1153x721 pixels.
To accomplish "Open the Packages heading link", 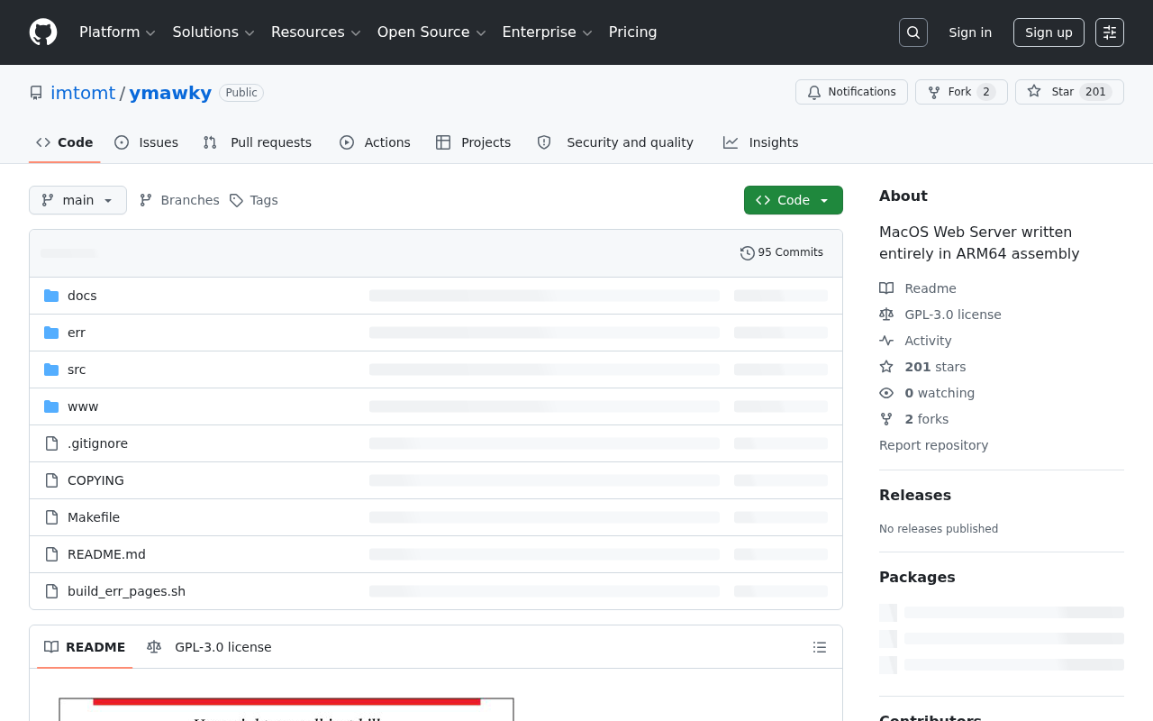I will [x=917, y=577].
